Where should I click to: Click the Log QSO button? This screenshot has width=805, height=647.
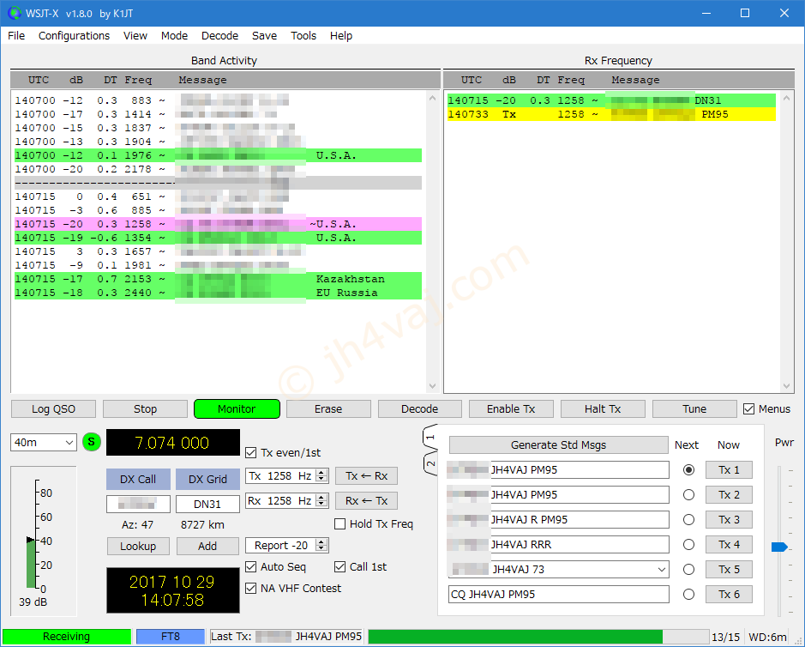coord(53,409)
